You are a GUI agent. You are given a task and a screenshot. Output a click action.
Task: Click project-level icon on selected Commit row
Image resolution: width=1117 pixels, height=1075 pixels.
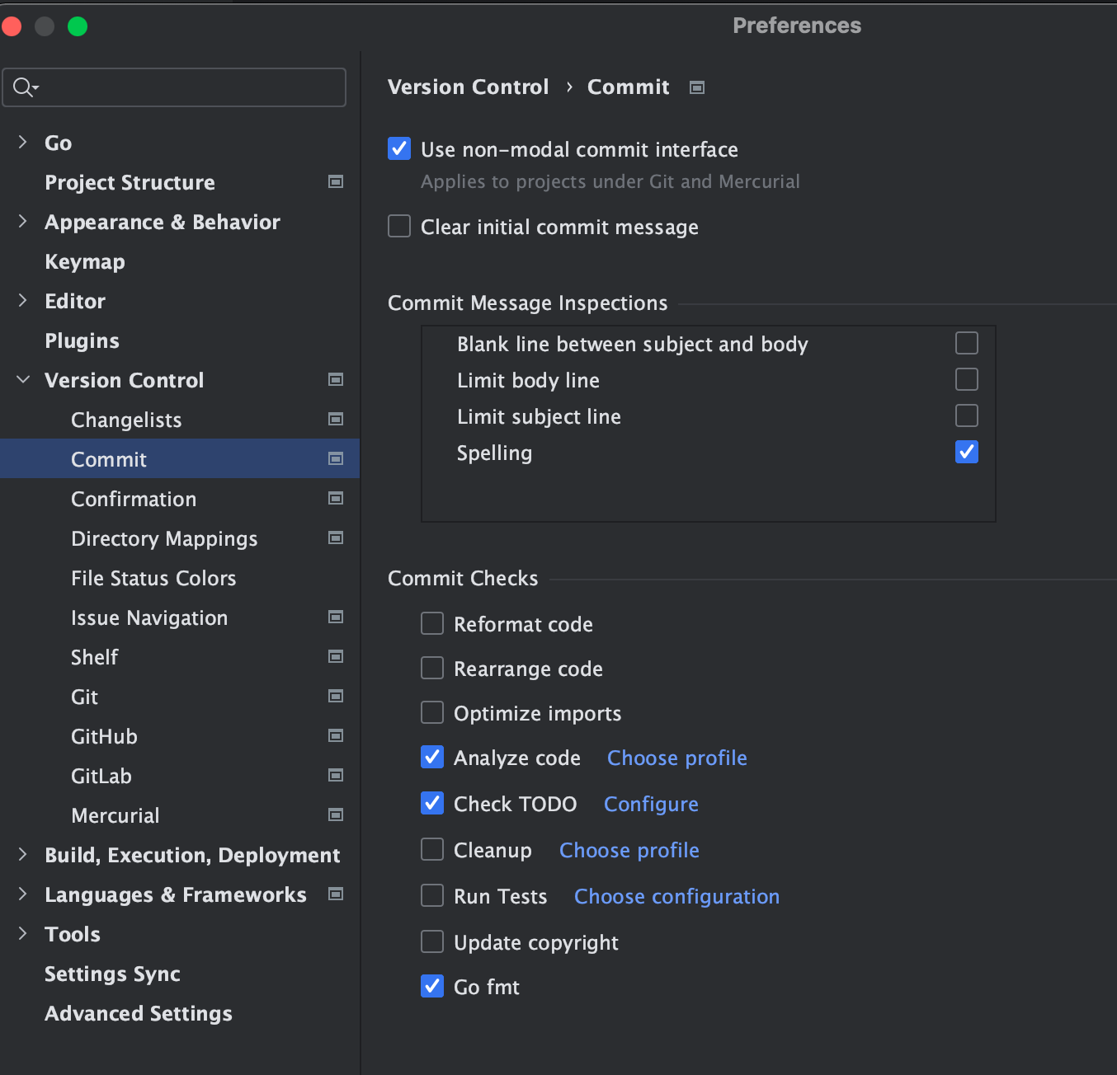coord(336,458)
